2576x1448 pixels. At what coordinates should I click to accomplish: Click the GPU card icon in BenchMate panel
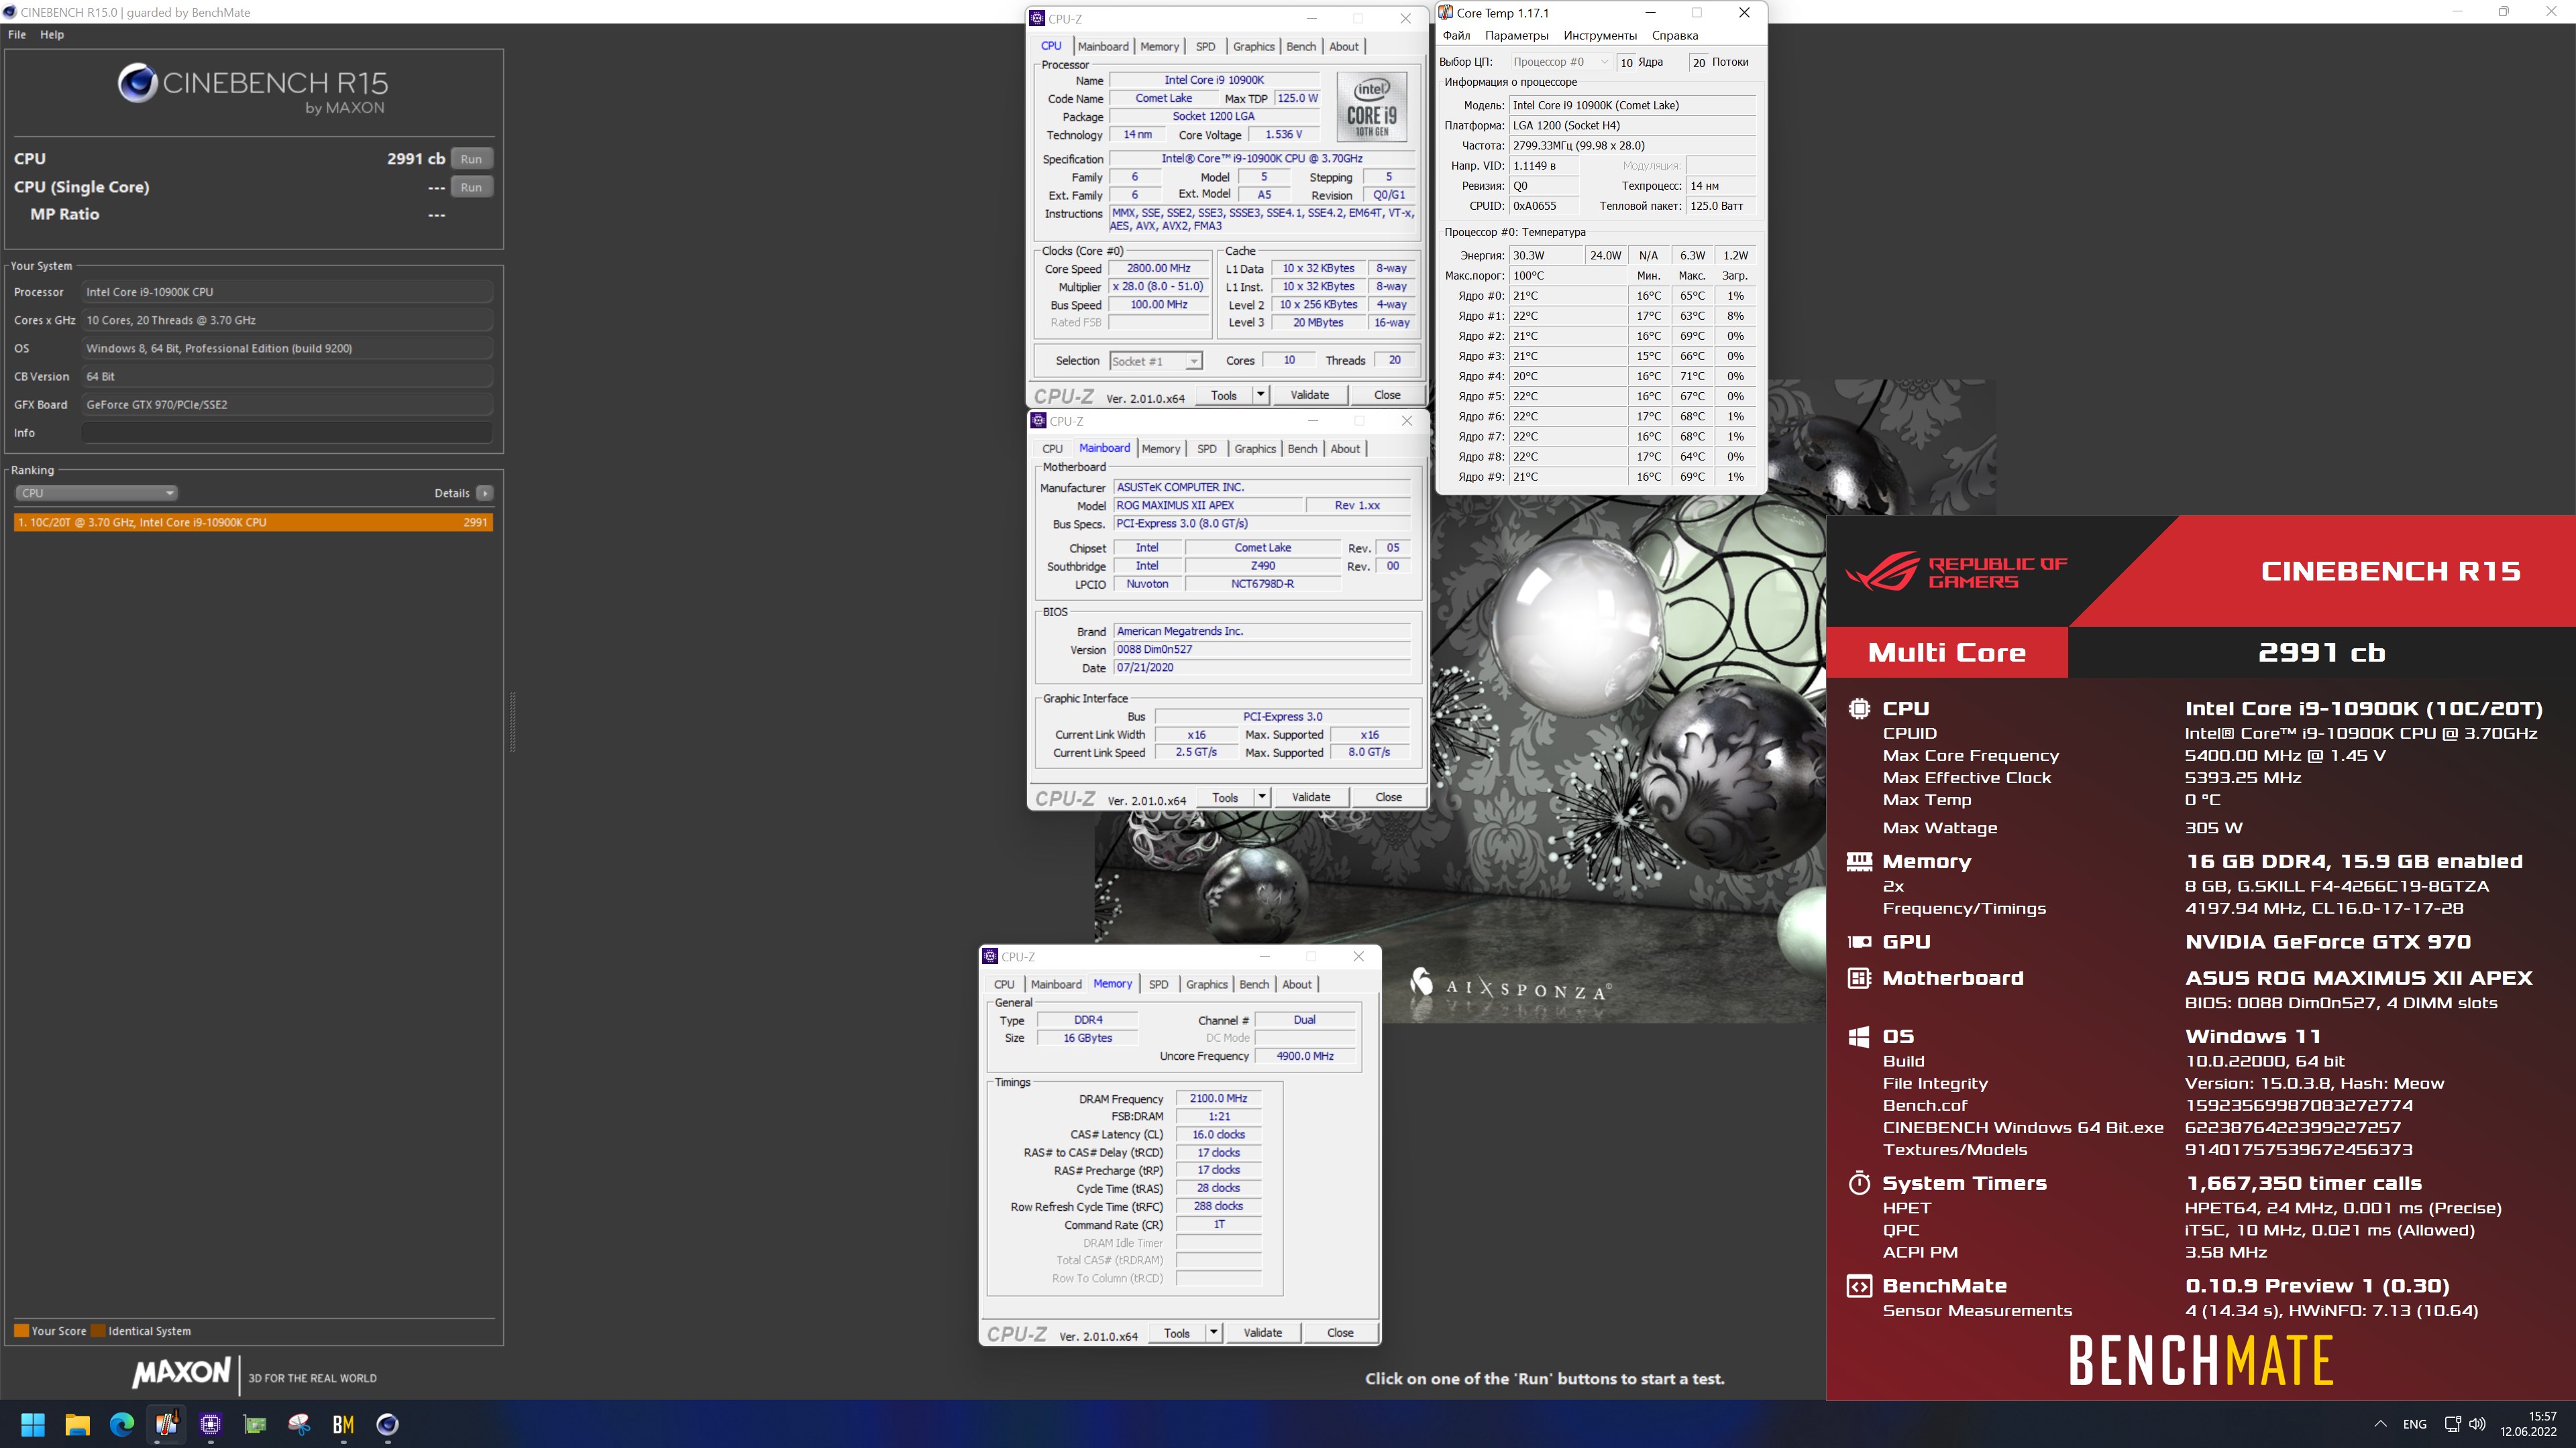pyautogui.click(x=1859, y=941)
